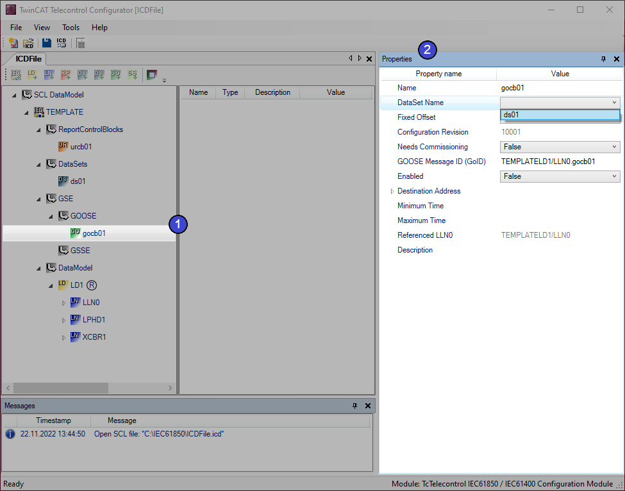This screenshot has width=625, height=491.
Task: Click the GOOSE Message ID value field
Action: click(560, 162)
